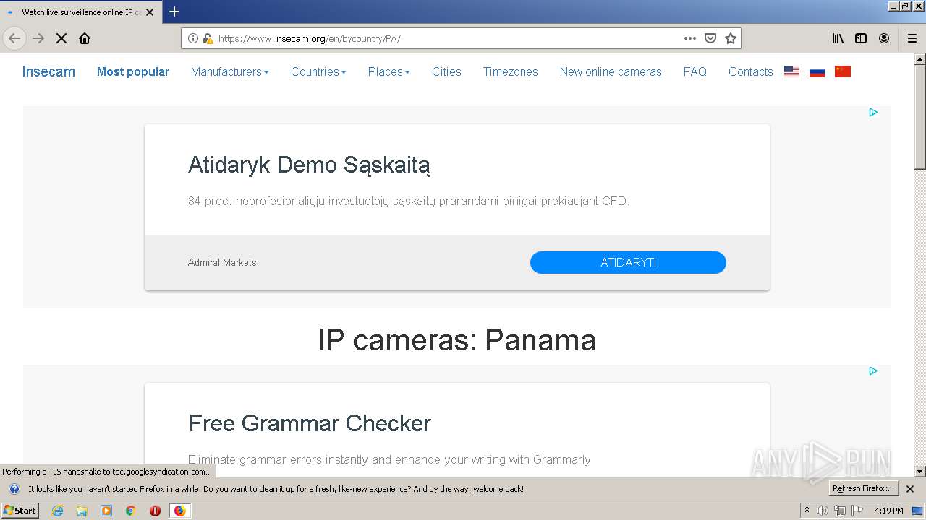Open Opera from taskbar
This screenshot has width=926, height=520.
pyautogui.click(x=155, y=511)
